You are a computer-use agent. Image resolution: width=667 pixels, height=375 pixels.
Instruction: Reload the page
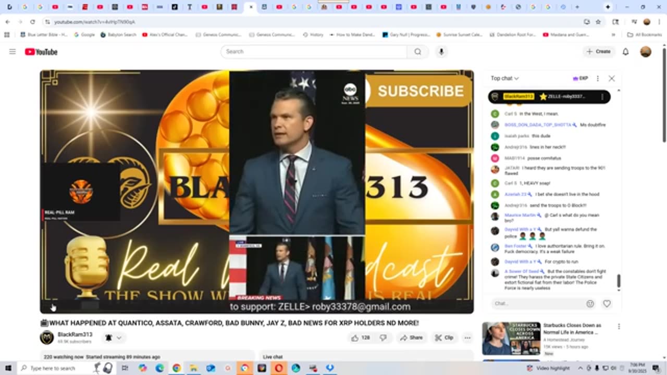tap(32, 22)
